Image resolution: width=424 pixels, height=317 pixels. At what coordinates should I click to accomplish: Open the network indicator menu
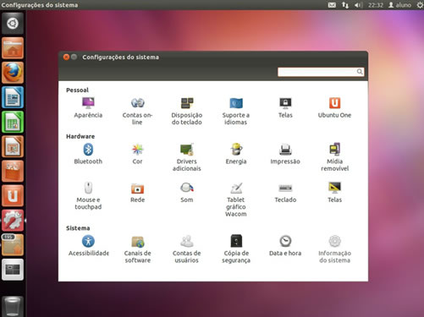point(345,5)
